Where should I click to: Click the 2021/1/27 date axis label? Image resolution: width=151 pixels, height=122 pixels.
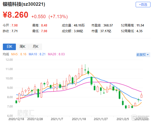tap(101, 119)
